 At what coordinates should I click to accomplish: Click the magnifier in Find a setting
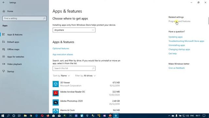coord(44,18)
